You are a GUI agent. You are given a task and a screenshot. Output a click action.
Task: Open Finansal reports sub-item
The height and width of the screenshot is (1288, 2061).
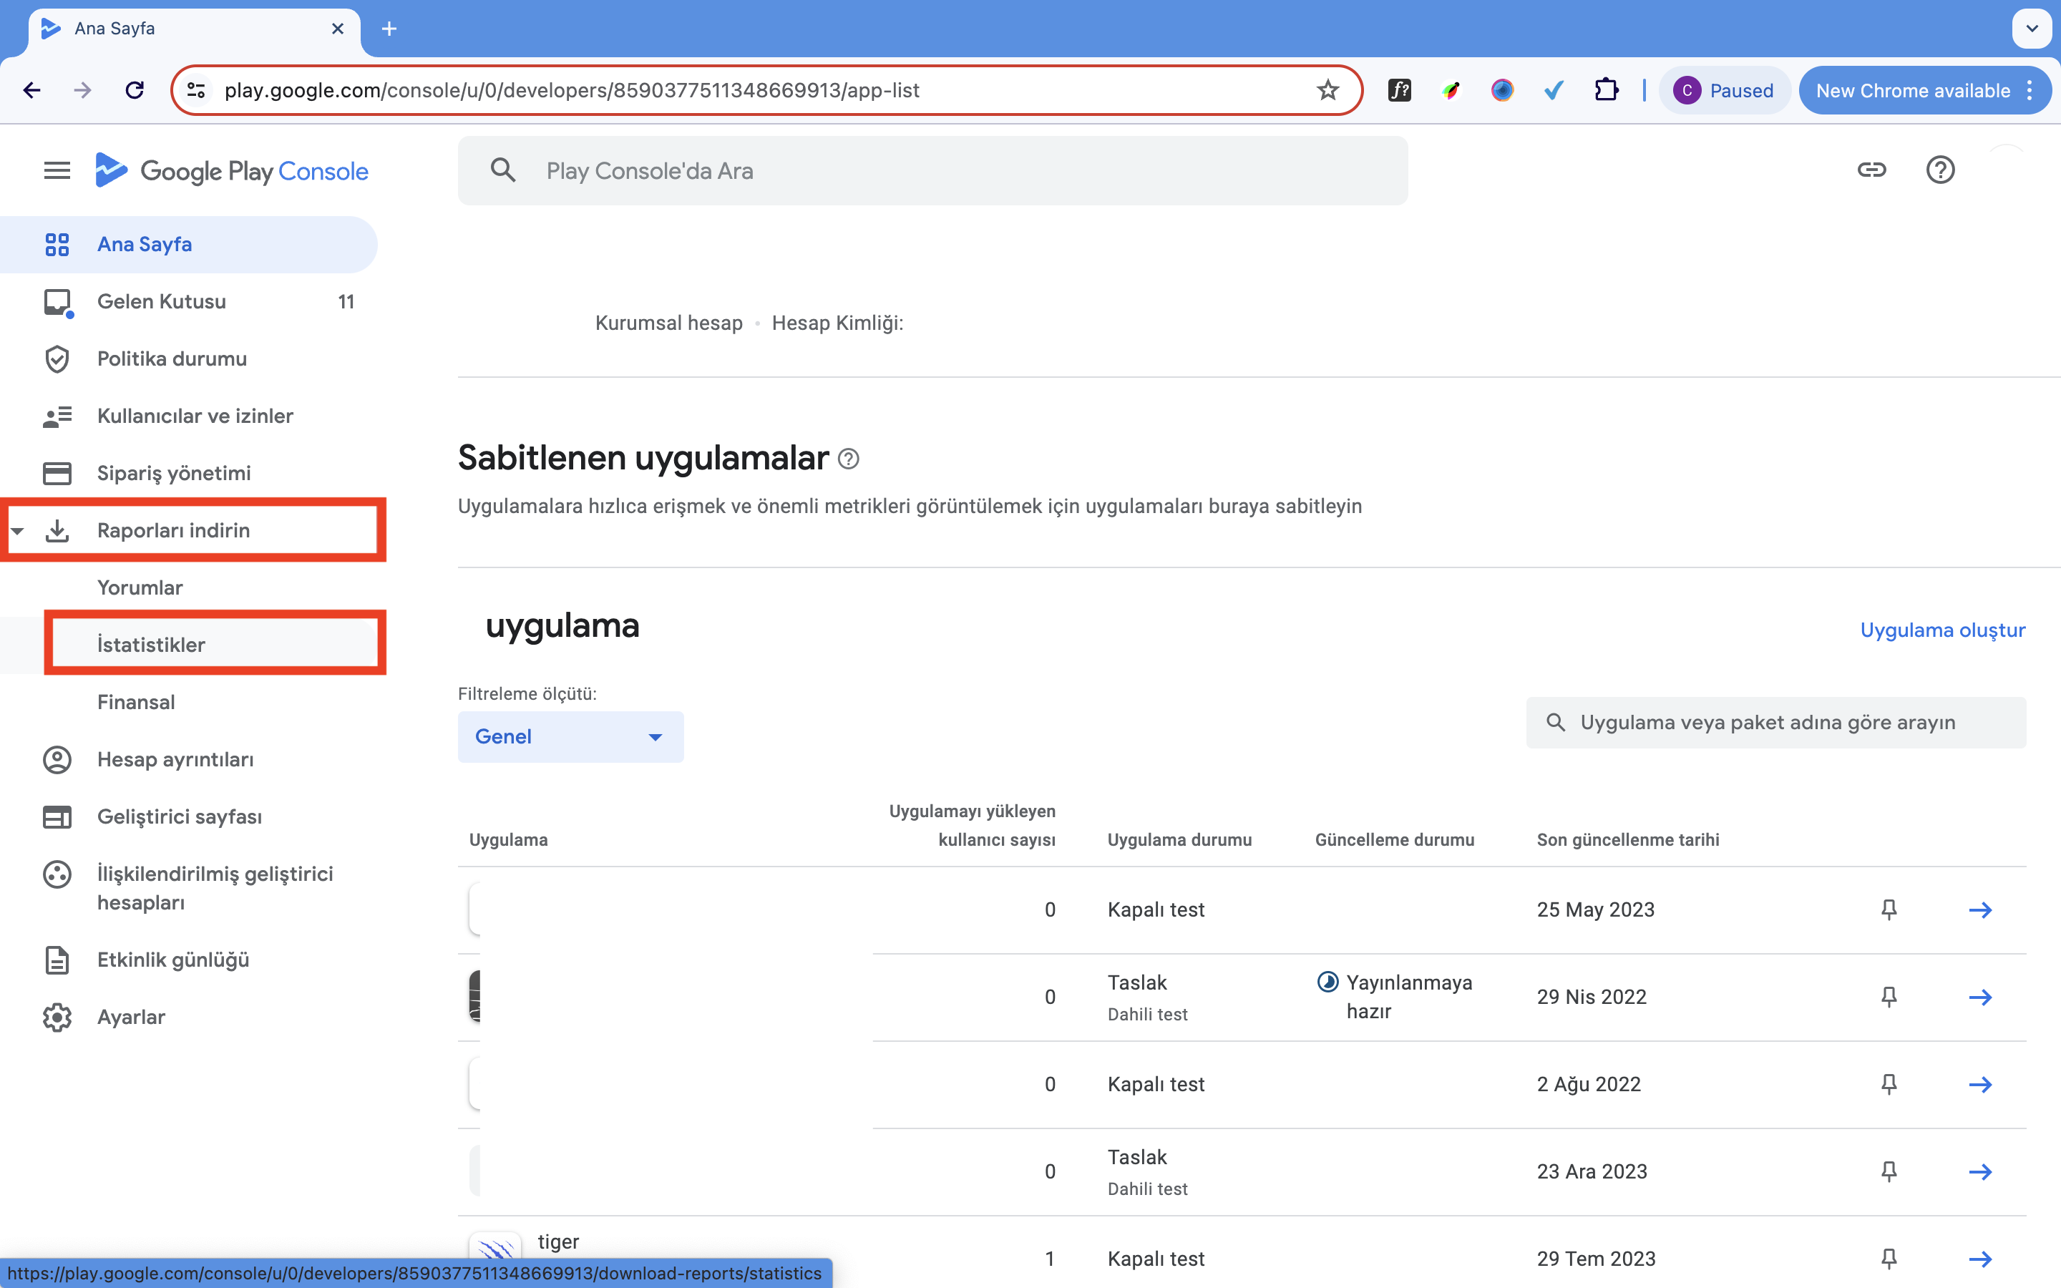[x=188, y=702]
